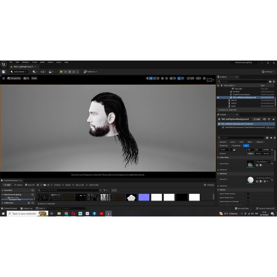
Task: Click the Eject button in play toolbar
Action: [74, 72]
